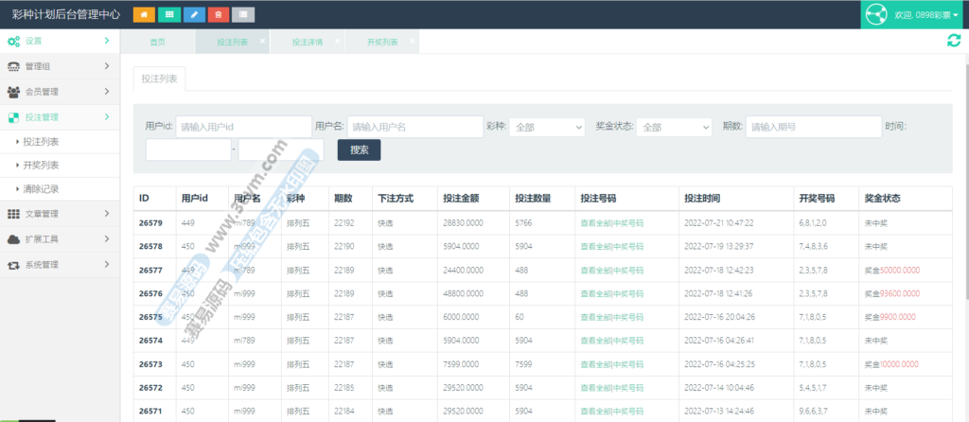Open the 彩种 dropdown
The width and height of the screenshot is (969, 422).
click(548, 127)
